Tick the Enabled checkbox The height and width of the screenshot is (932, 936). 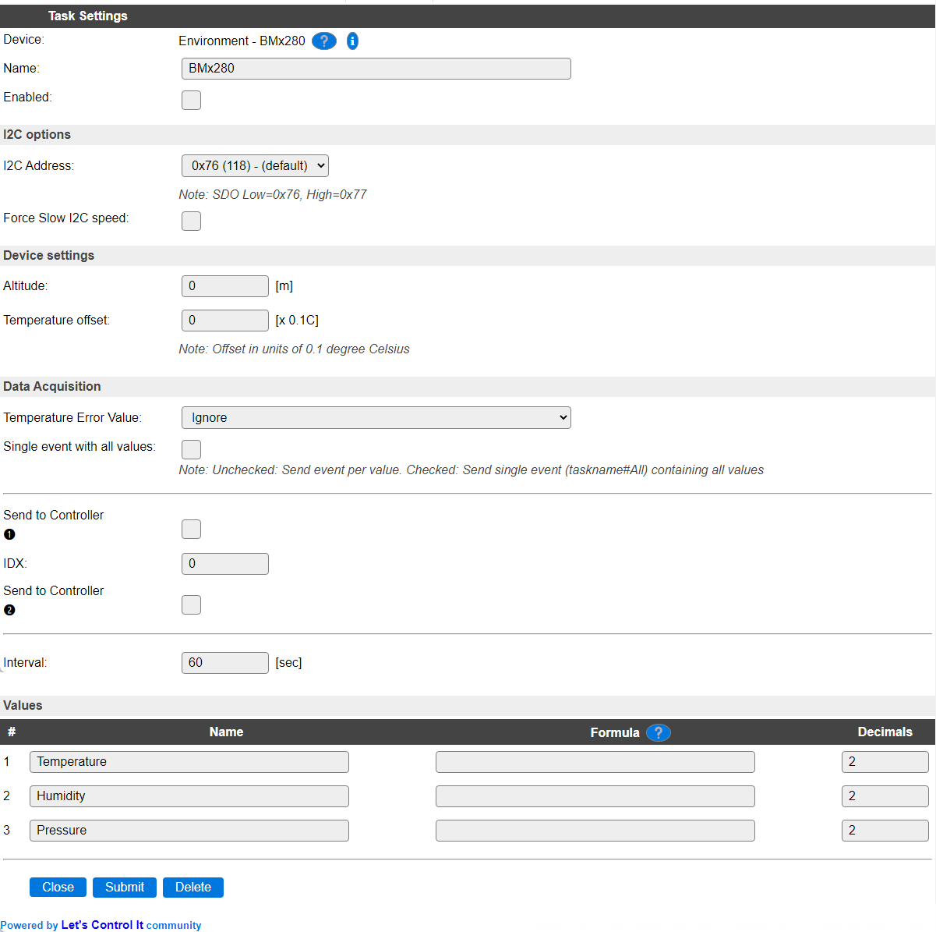[191, 100]
